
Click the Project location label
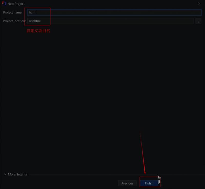point(14,21)
